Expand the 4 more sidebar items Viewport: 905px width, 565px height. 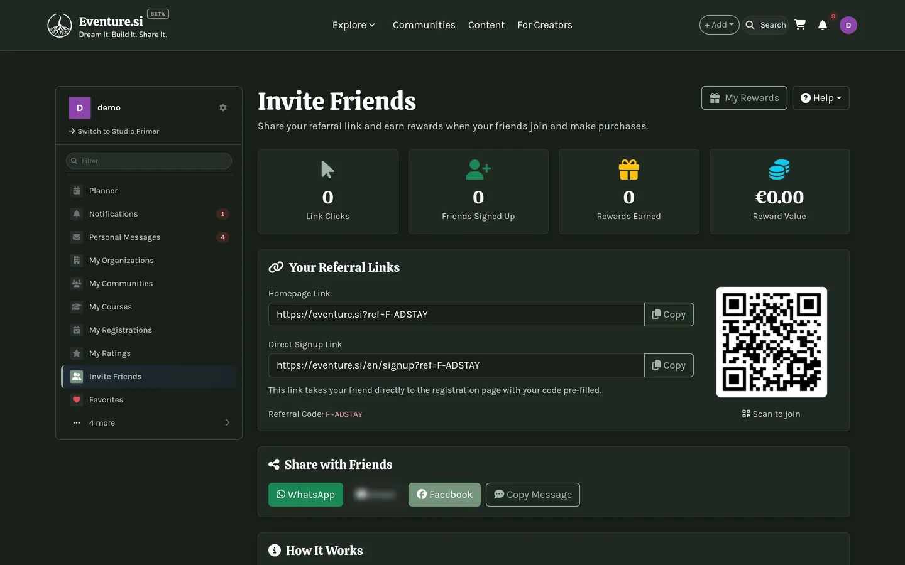tap(149, 423)
